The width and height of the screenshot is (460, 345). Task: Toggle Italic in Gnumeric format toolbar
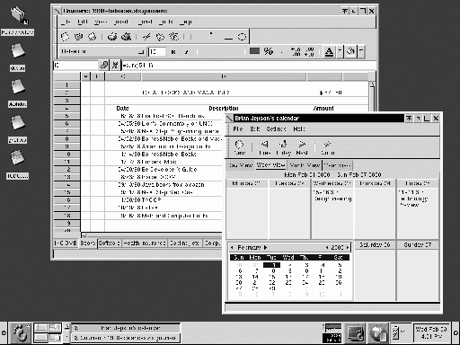pos(186,52)
